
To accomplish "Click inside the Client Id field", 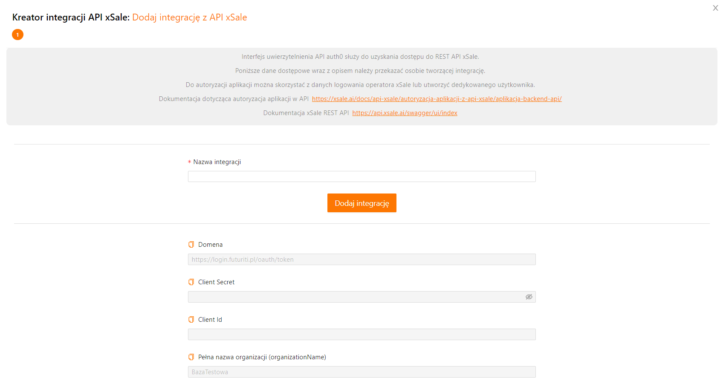I will click(x=362, y=335).
